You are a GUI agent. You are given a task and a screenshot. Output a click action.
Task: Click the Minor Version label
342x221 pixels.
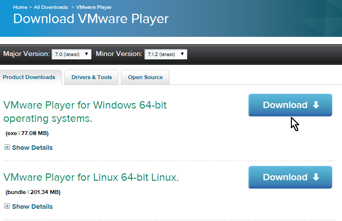(x=119, y=54)
